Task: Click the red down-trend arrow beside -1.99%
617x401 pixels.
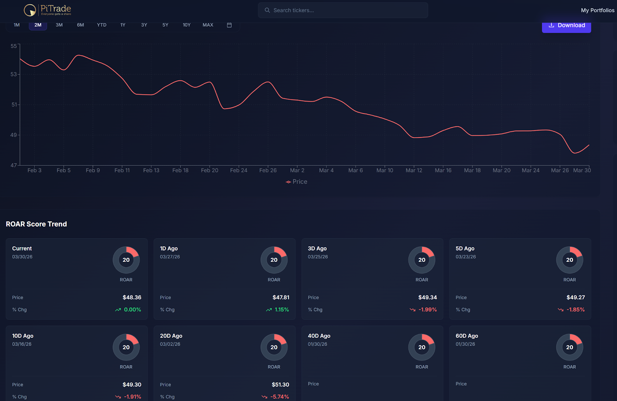Action: pyautogui.click(x=413, y=310)
